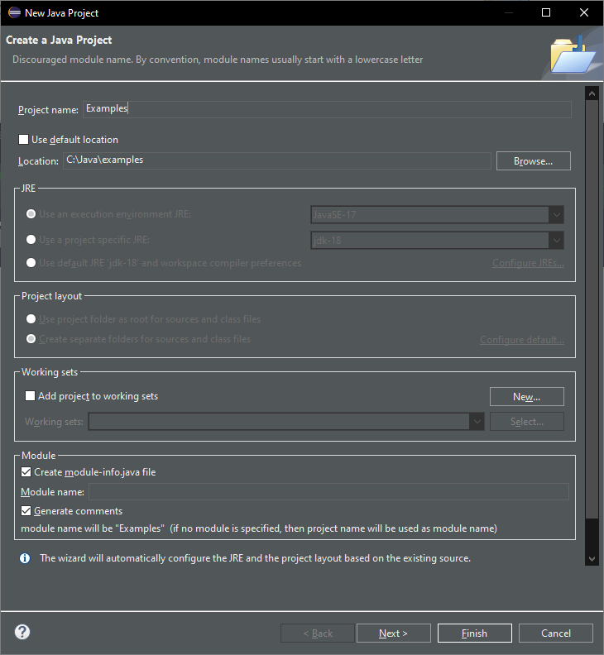The image size is (604, 655).
Task: Click the Location path text field
Action: (x=276, y=160)
